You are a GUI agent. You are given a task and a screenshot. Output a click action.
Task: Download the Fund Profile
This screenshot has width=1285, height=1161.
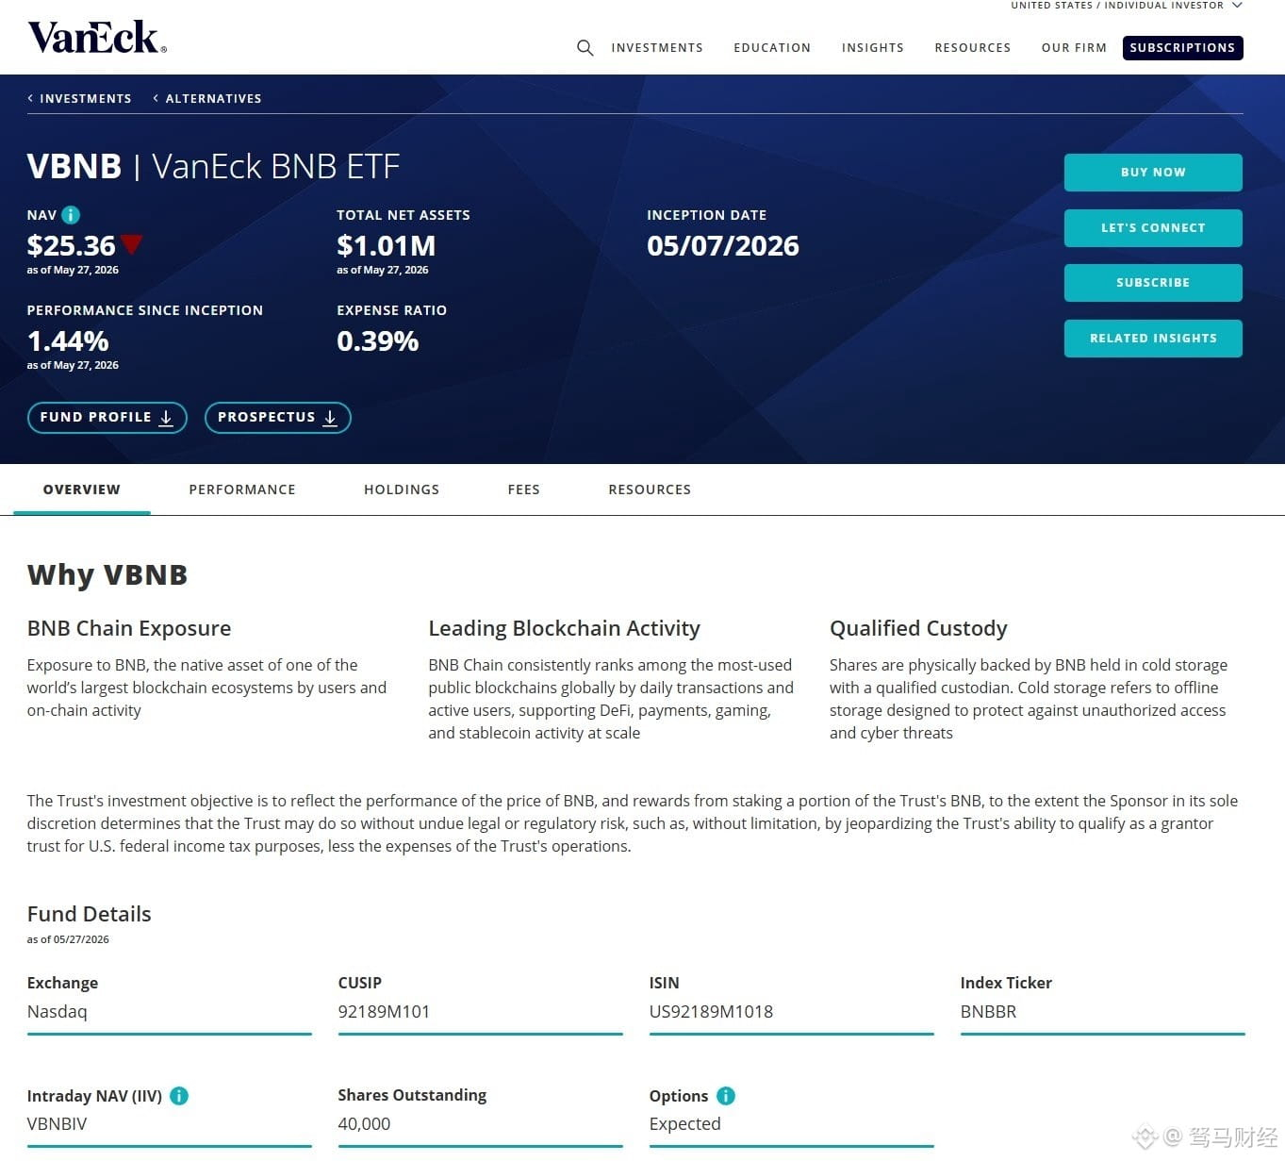coord(107,418)
